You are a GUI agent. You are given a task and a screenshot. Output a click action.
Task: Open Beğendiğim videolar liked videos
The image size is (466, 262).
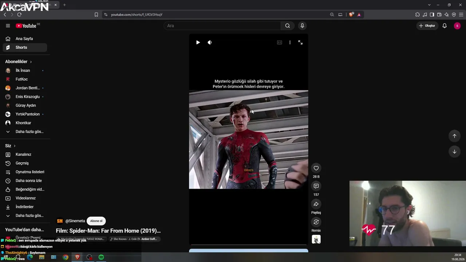click(x=25, y=190)
